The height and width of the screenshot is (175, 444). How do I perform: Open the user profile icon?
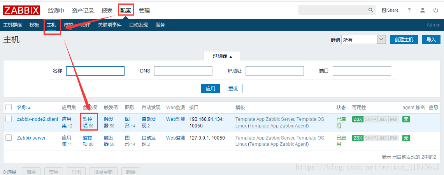[423, 10]
